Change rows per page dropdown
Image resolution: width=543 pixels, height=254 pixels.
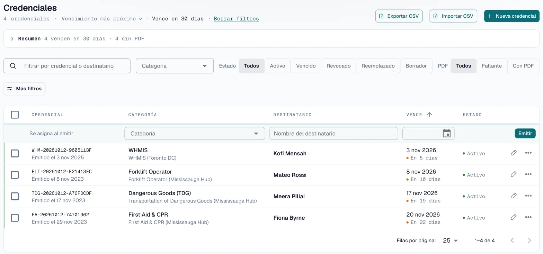(x=451, y=241)
